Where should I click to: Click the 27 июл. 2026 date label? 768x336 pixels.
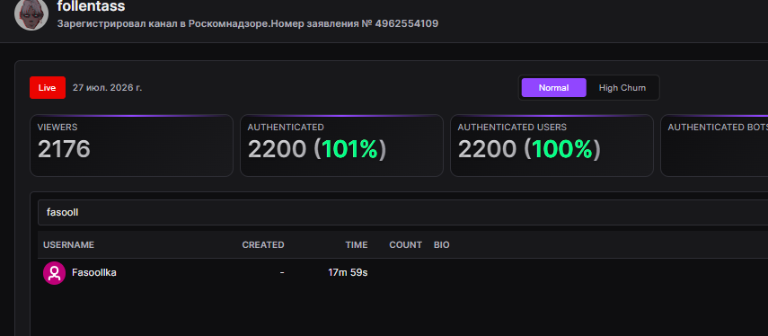107,88
